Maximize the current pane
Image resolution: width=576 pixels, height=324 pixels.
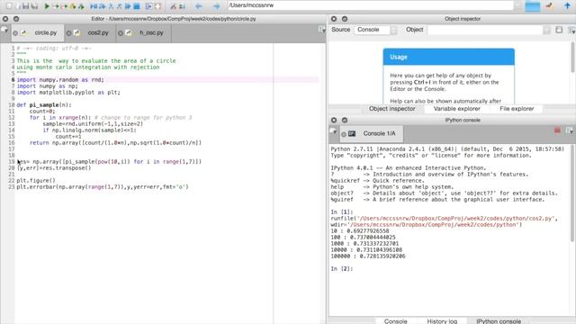click(148, 6)
